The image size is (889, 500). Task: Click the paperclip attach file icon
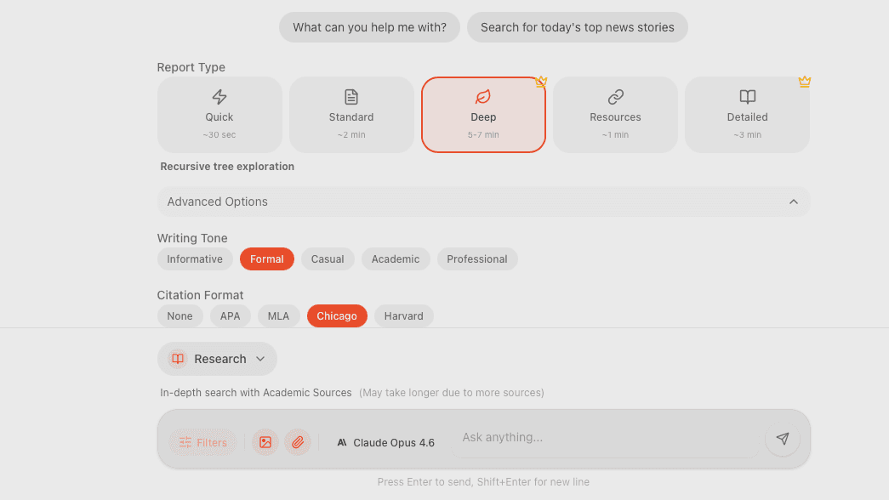298,442
